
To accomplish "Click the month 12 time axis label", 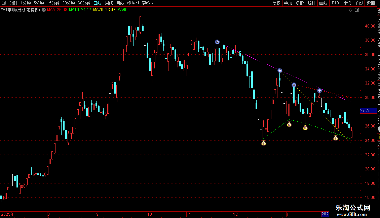I will 235,214.
